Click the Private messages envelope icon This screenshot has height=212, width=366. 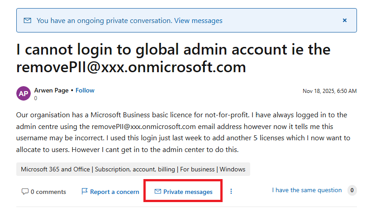click(x=157, y=192)
